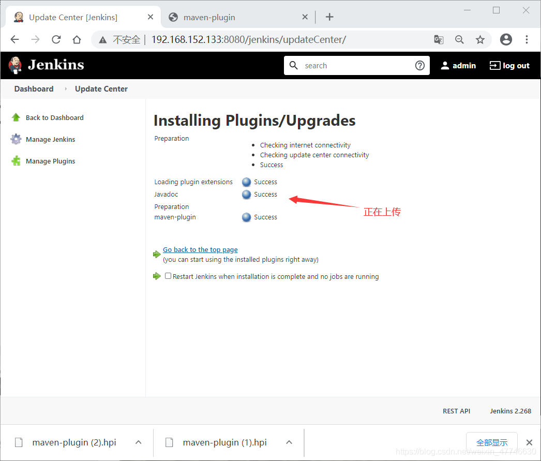The image size is (541, 461).
Task: Close the maven-plugin tab
Action: (305, 17)
